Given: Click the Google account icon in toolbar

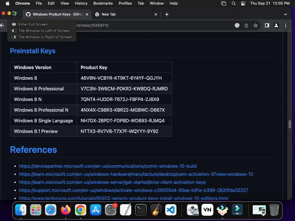Looking at the screenshot, I should click(237, 25).
